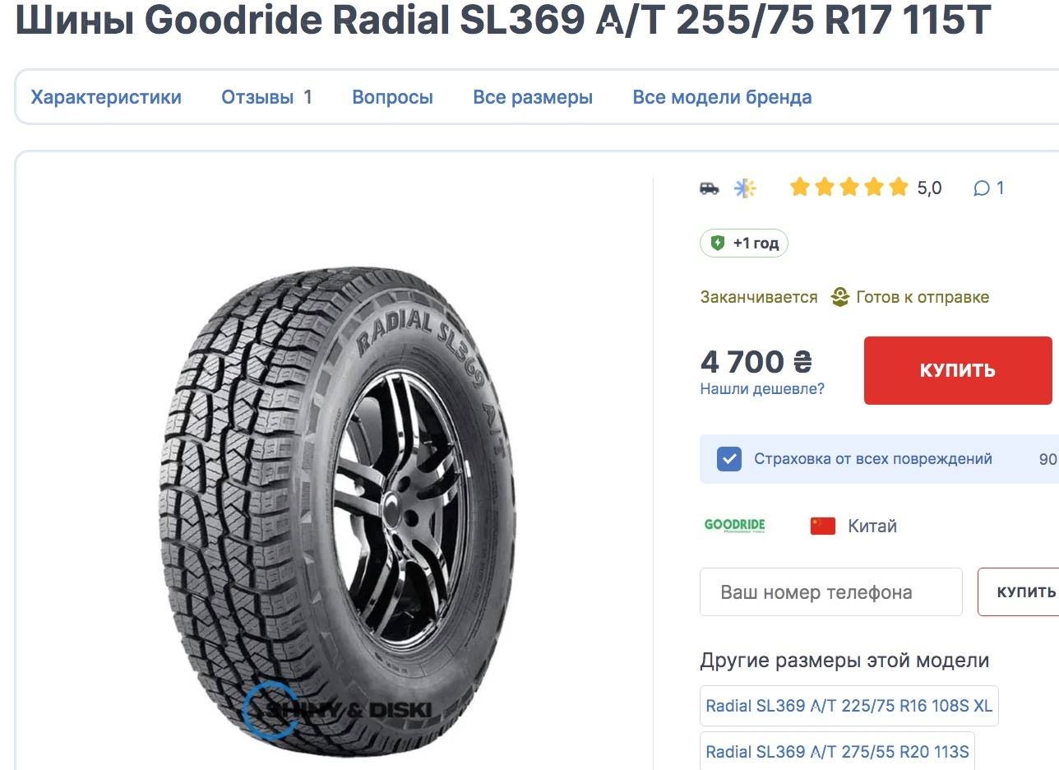Click the Goodride brand logo
This screenshot has width=1059, height=770.
(x=734, y=525)
